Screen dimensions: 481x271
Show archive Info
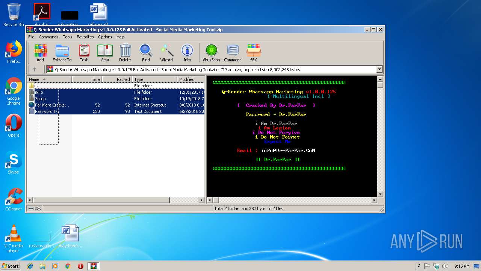coord(187,53)
